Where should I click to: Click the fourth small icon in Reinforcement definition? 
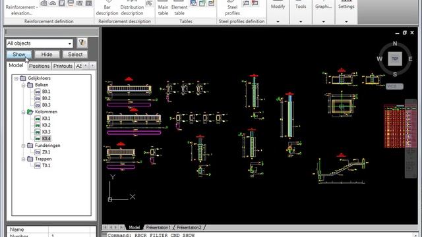[x=71, y=3]
